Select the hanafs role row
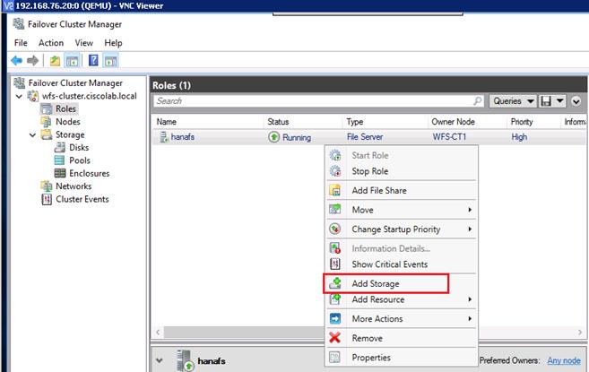The width and height of the screenshot is (589, 372). [x=369, y=137]
